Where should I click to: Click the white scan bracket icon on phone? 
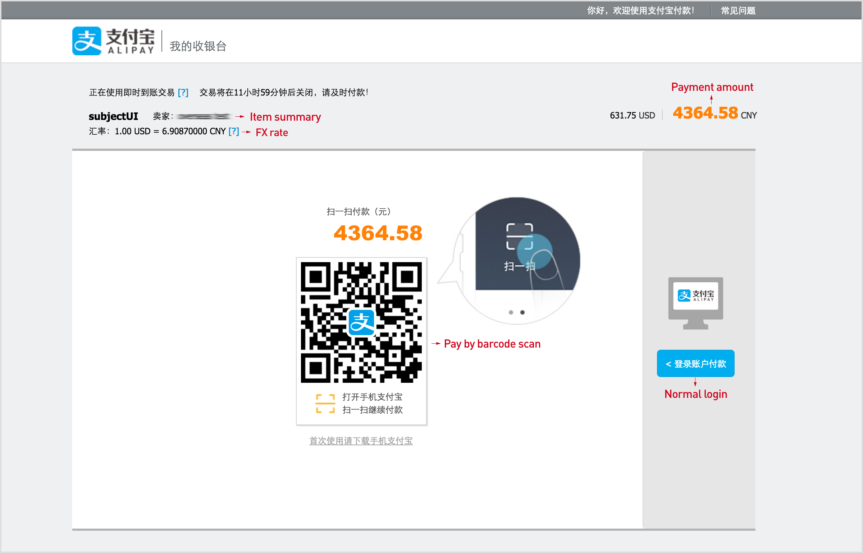[x=520, y=236]
